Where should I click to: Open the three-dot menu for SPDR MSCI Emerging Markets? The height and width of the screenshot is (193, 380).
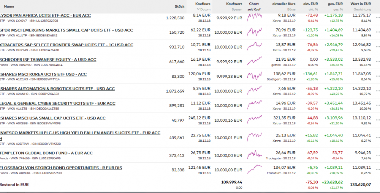pyautogui.click(x=377, y=32)
